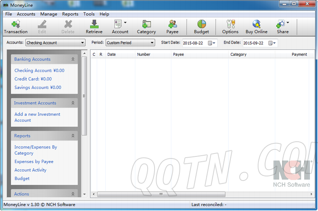Click the sidebar scroll down arrow
The width and height of the screenshot is (318, 211).
click(84, 194)
